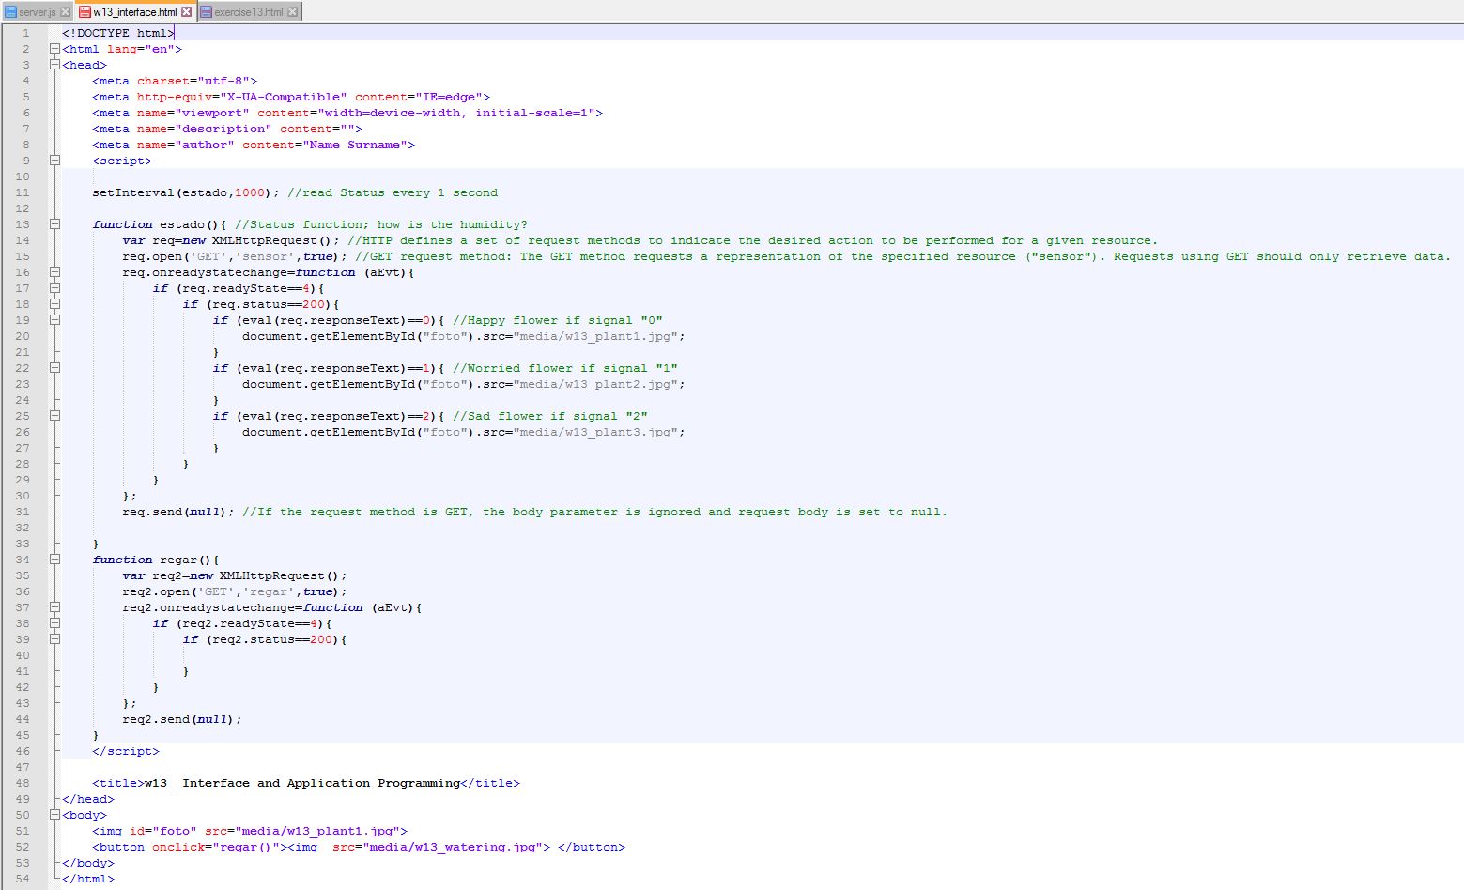This screenshot has height=890, width=1464.
Task: Collapse the Worried flower if-block fold
Action: click(x=54, y=368)
